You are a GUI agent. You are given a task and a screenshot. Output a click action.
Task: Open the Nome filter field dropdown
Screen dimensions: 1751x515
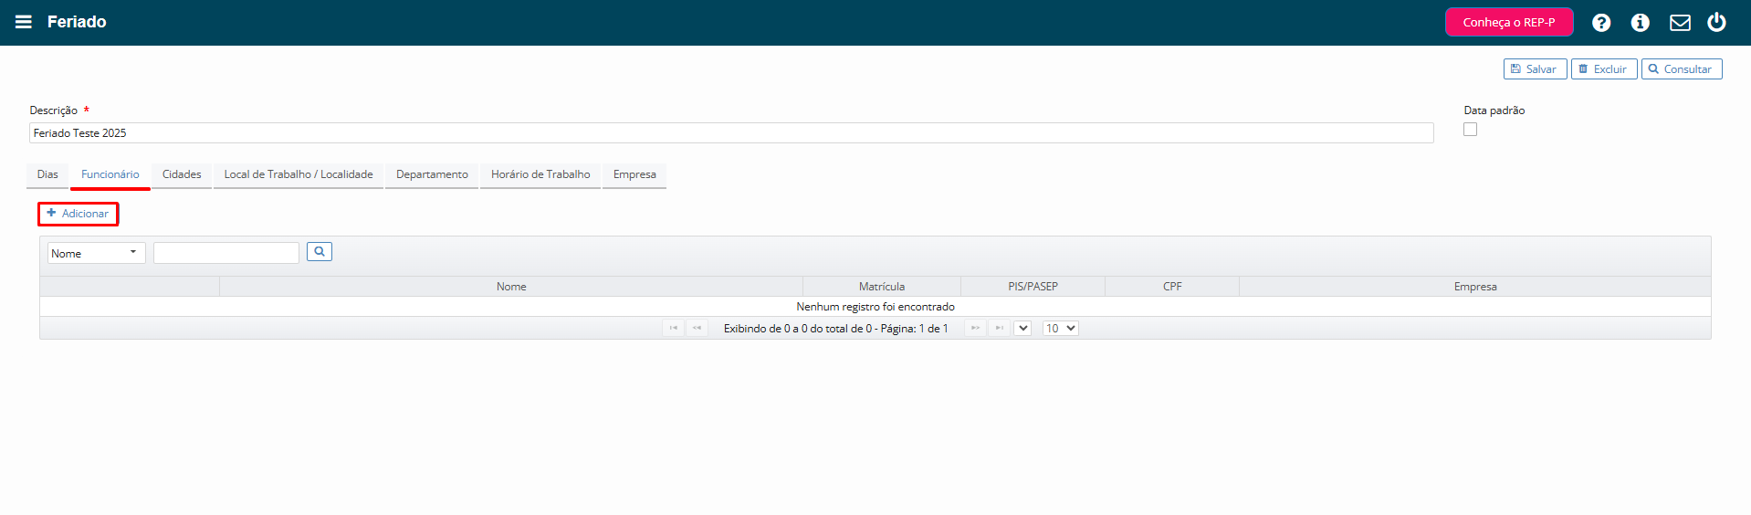(97, 253)
